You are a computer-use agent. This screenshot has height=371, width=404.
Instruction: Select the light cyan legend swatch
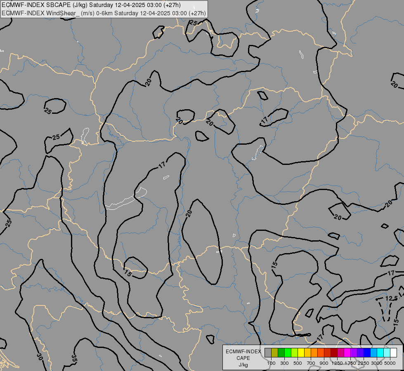click(x=387, y=352)
